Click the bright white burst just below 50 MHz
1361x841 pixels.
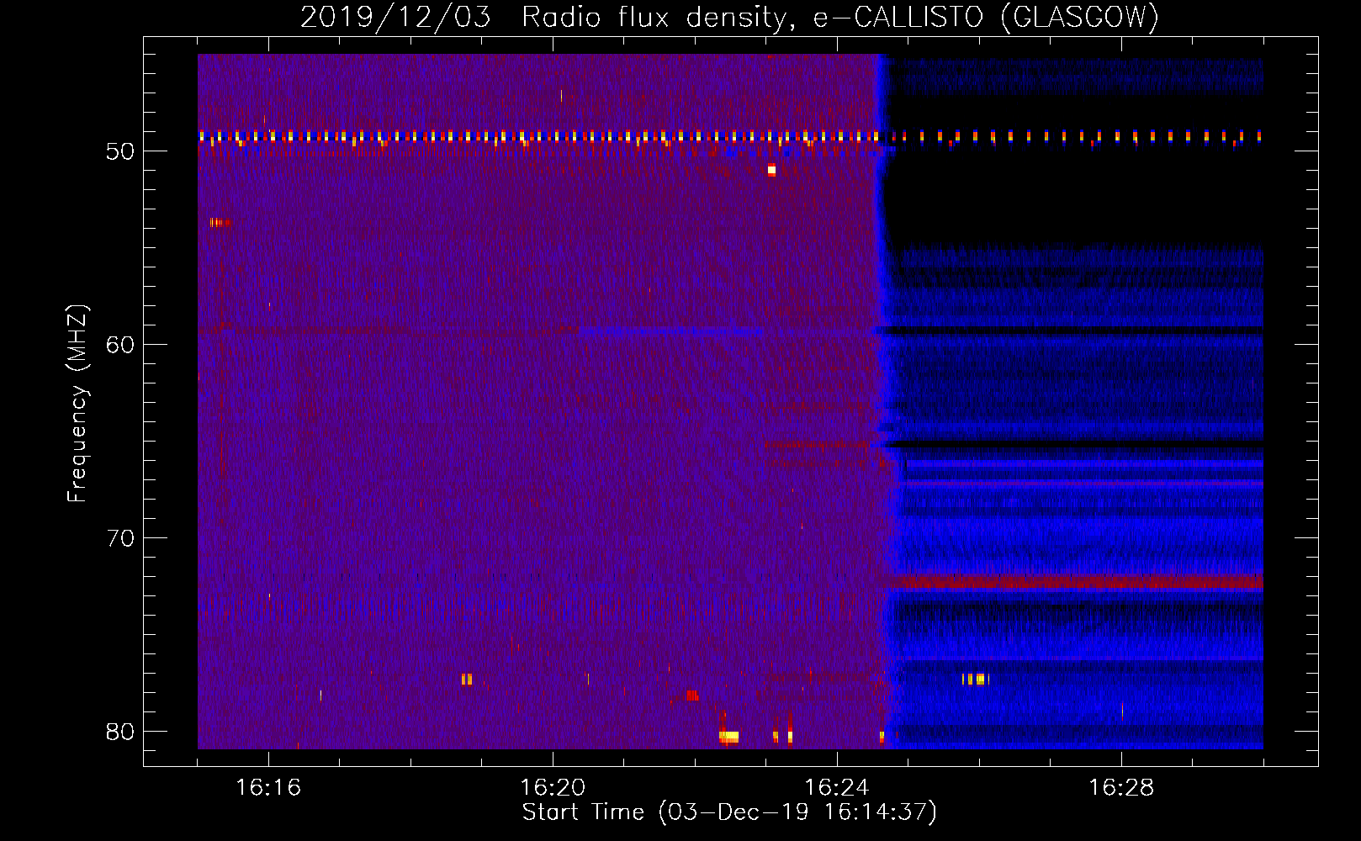pyautogui.click(x=771, y=170)
